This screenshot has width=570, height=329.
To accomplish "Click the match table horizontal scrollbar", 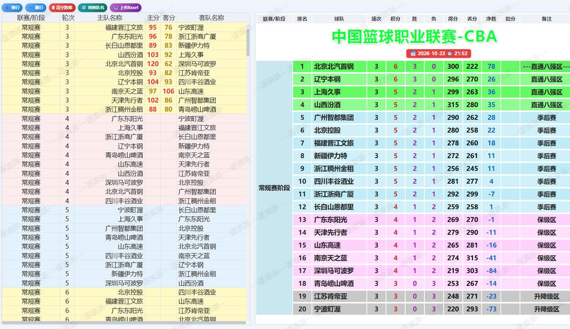I will [124, 322].
